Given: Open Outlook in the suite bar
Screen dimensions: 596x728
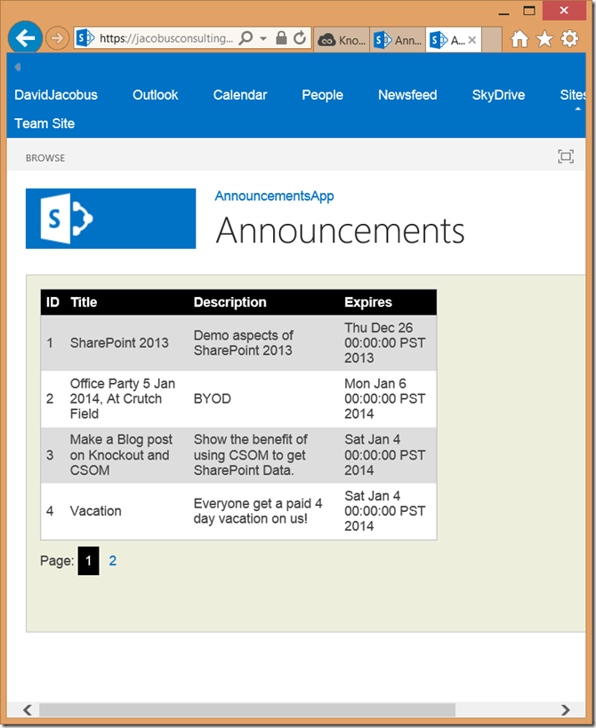Looking at the screenshot, I should (x=155, y=95).
